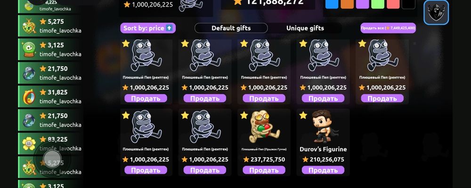This screenshot has height=188, width=471.
Task: Choose the orange color swatch
Action: click(347, 4)
